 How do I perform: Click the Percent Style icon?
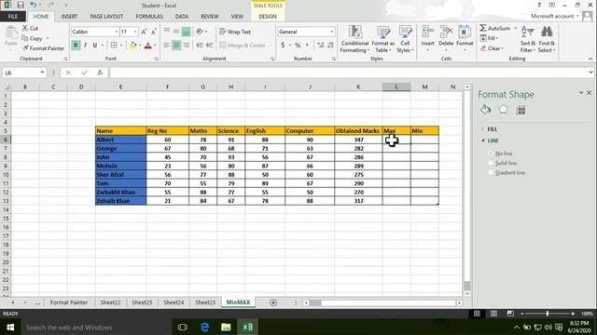point(298,46)
